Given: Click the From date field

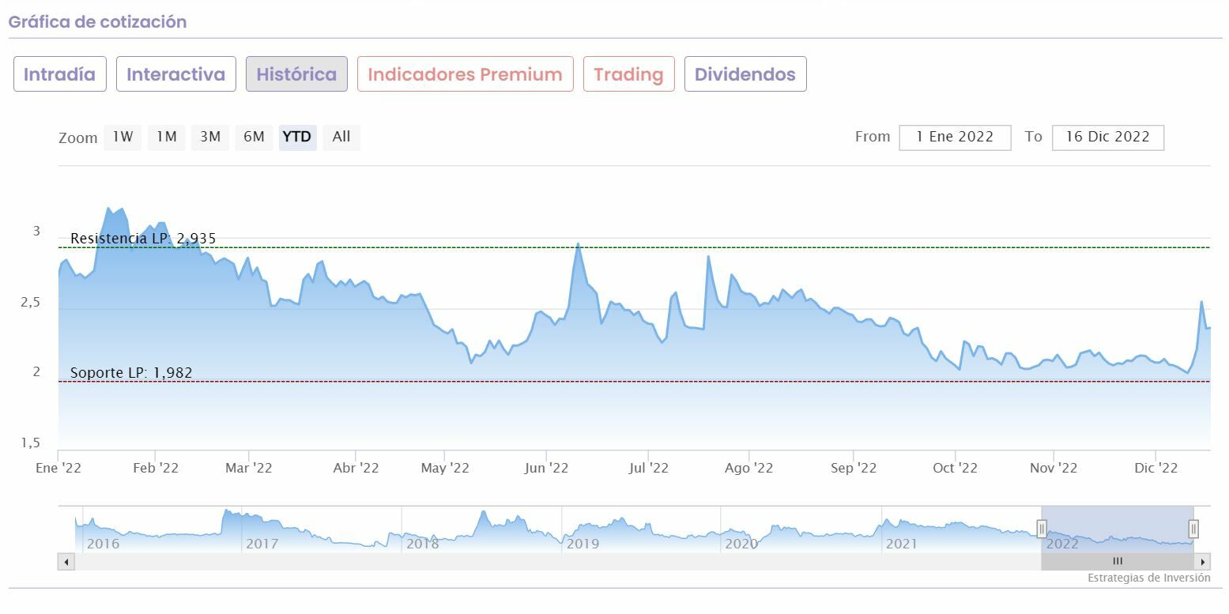Looking at the screenshot, I should (x=955, y=137).
